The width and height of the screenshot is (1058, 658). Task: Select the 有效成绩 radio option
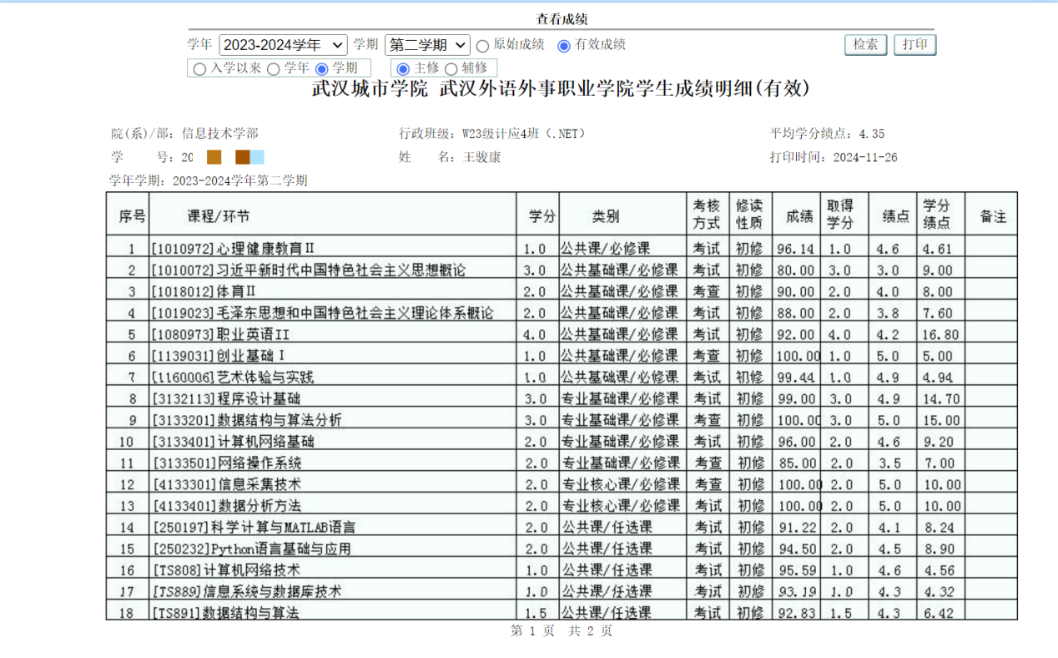pos(564,46)
